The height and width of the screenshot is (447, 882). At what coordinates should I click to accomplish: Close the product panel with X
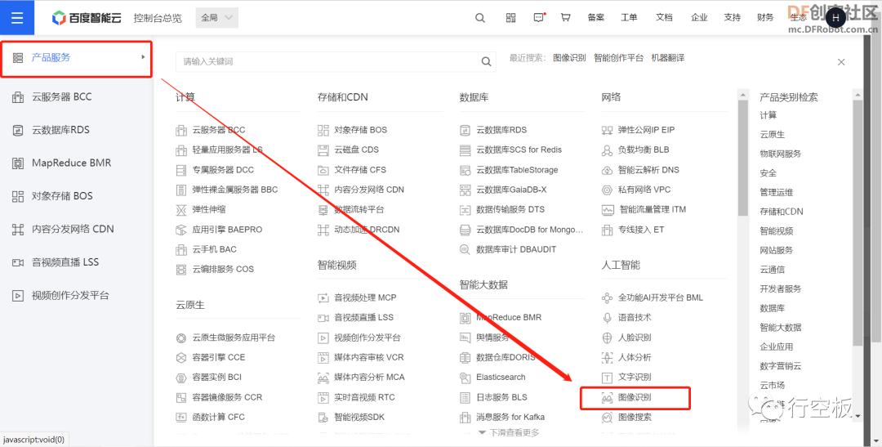[x=841, y=62]
